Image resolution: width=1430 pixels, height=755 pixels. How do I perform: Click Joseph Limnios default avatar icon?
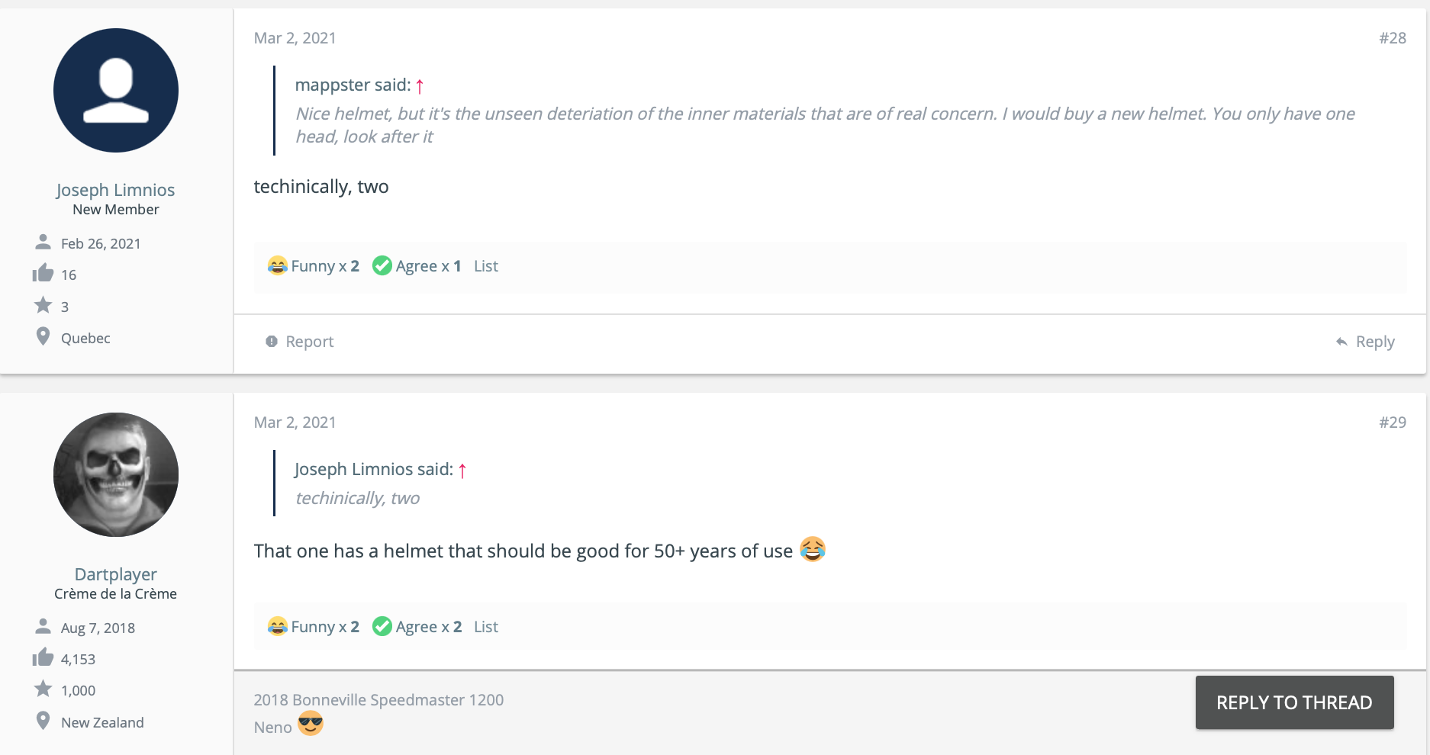pos(116,91)
